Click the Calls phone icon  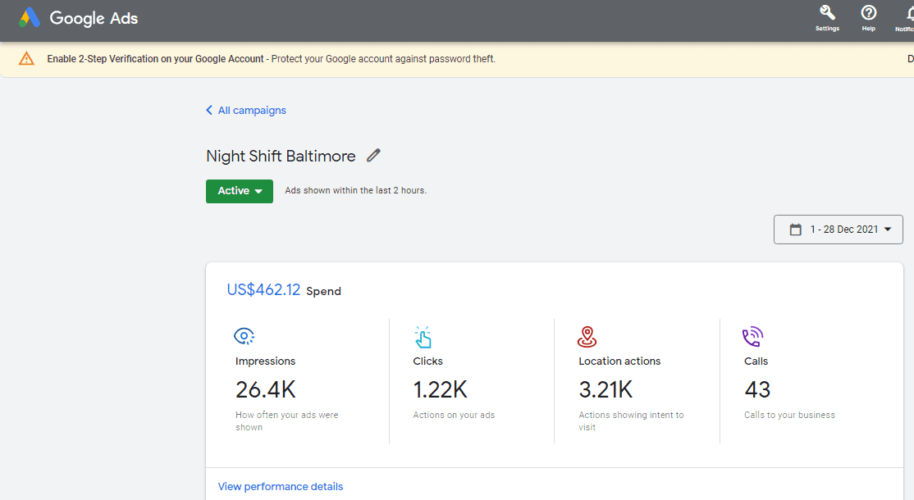pos(752,336)
